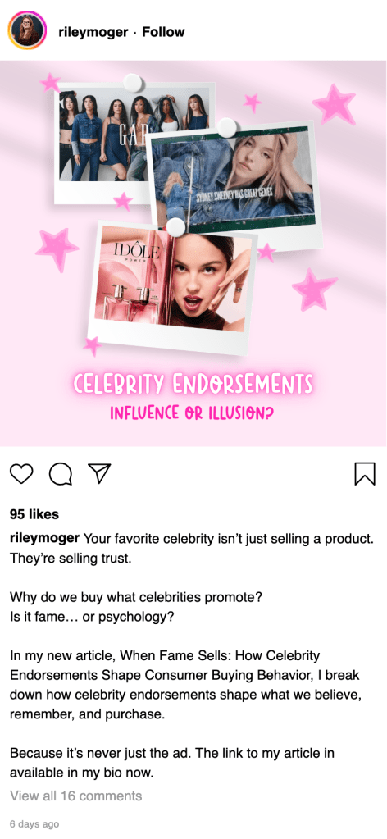Click the white pushpin on the Idôle photo
This screenshot has width=387, height=839.
click(x=175, y=226)
